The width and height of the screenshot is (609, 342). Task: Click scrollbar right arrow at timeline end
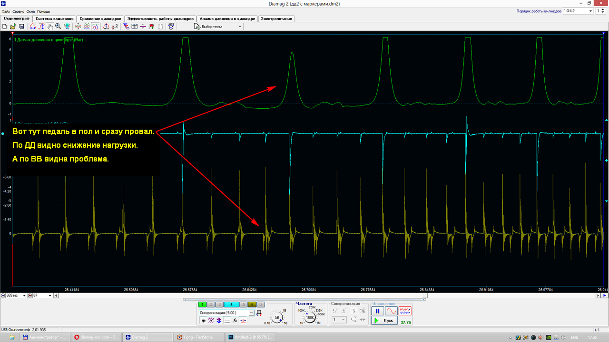coord(598,295)
